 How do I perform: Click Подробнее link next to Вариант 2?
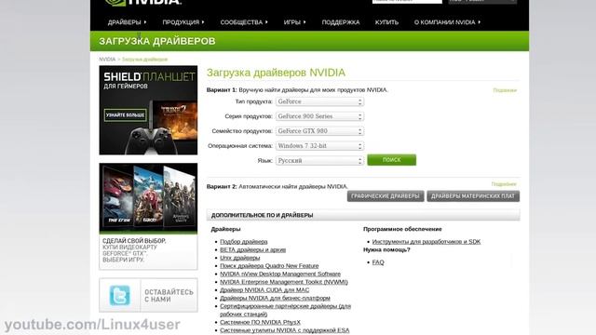click(504, 184)
